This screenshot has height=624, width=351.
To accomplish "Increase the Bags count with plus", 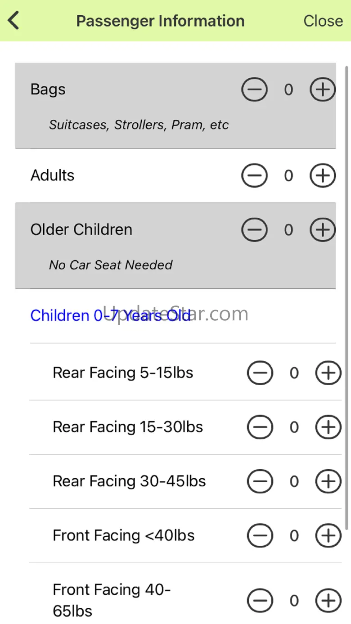I will click(323, 90).
